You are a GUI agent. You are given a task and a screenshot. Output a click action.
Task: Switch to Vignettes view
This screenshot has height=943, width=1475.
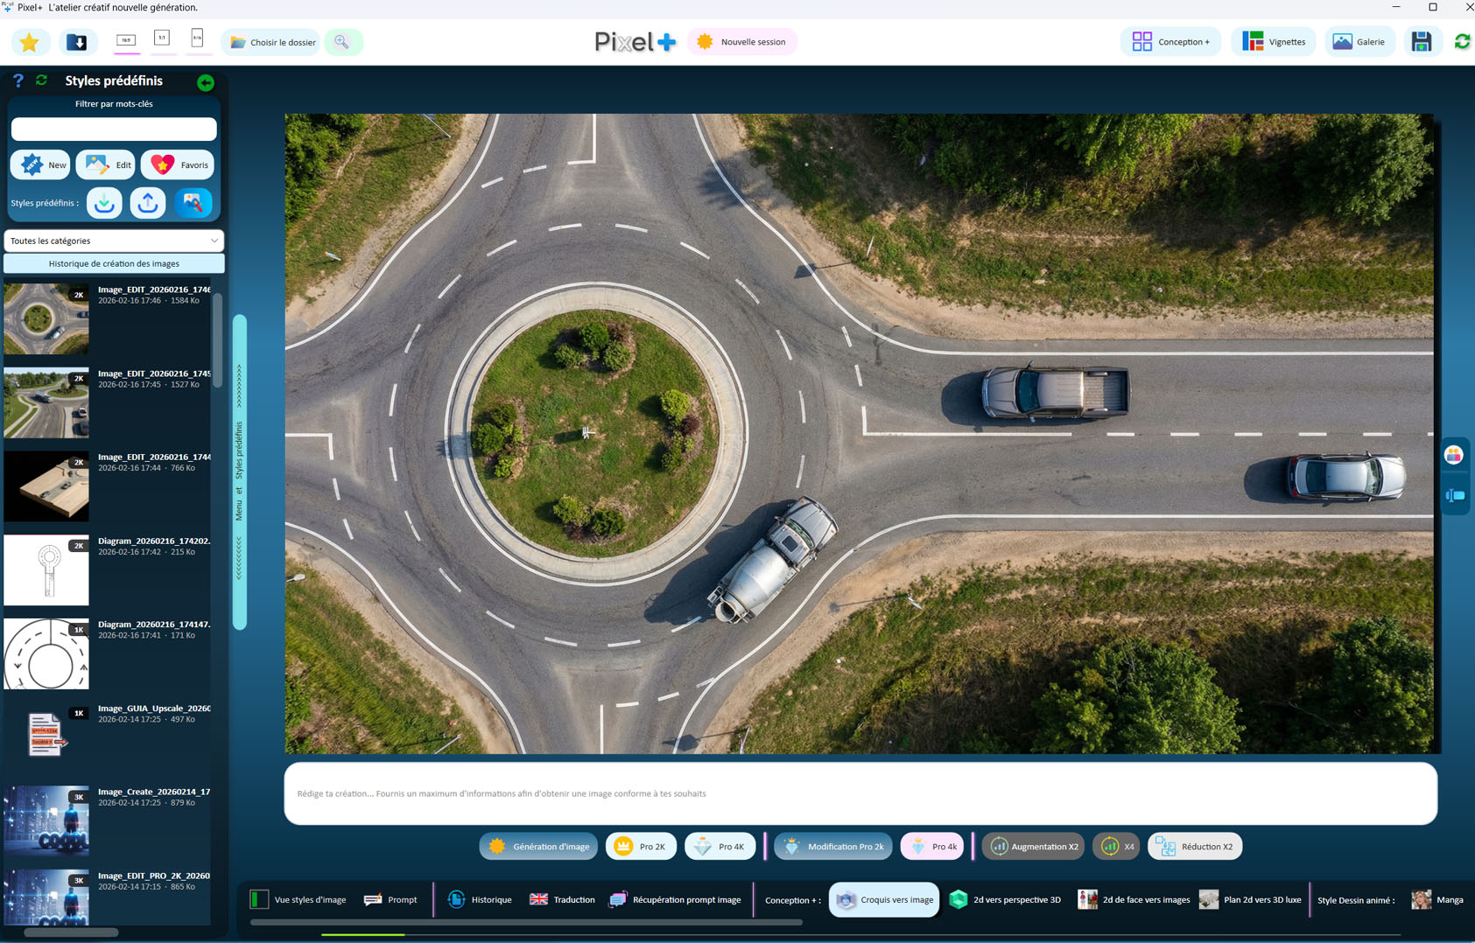1274,42
